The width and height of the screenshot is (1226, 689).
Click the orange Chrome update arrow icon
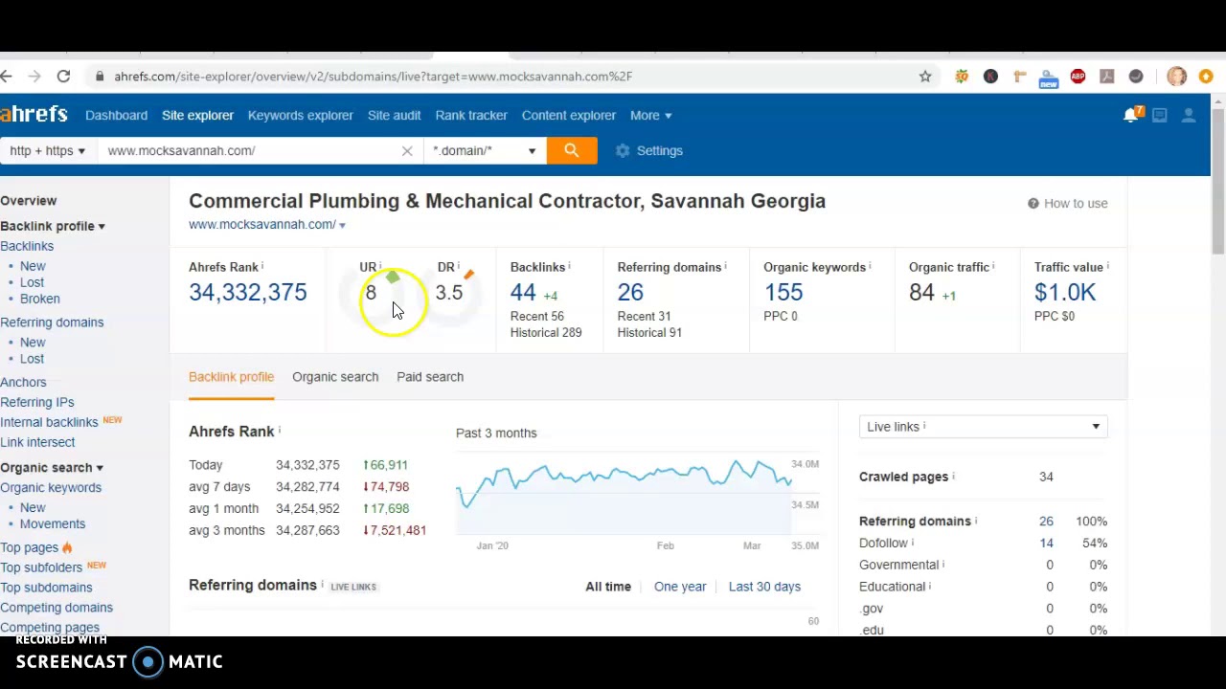tap(1206, 77)
